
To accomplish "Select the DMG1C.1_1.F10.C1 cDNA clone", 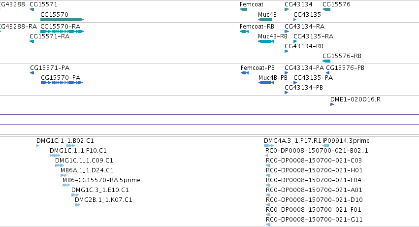I will click(55, 156).
